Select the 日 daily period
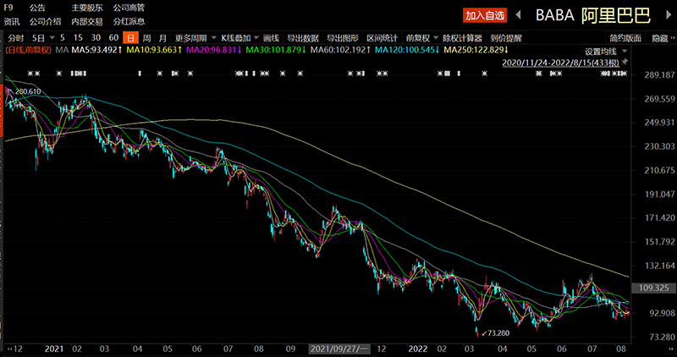This screenshot has width=677, height=357. [x=130, y=38]
